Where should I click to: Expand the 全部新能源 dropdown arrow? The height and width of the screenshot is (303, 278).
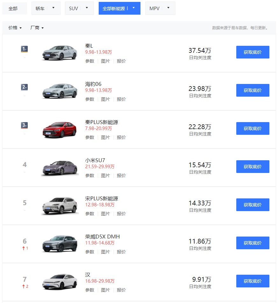click(x=133, y=8)
